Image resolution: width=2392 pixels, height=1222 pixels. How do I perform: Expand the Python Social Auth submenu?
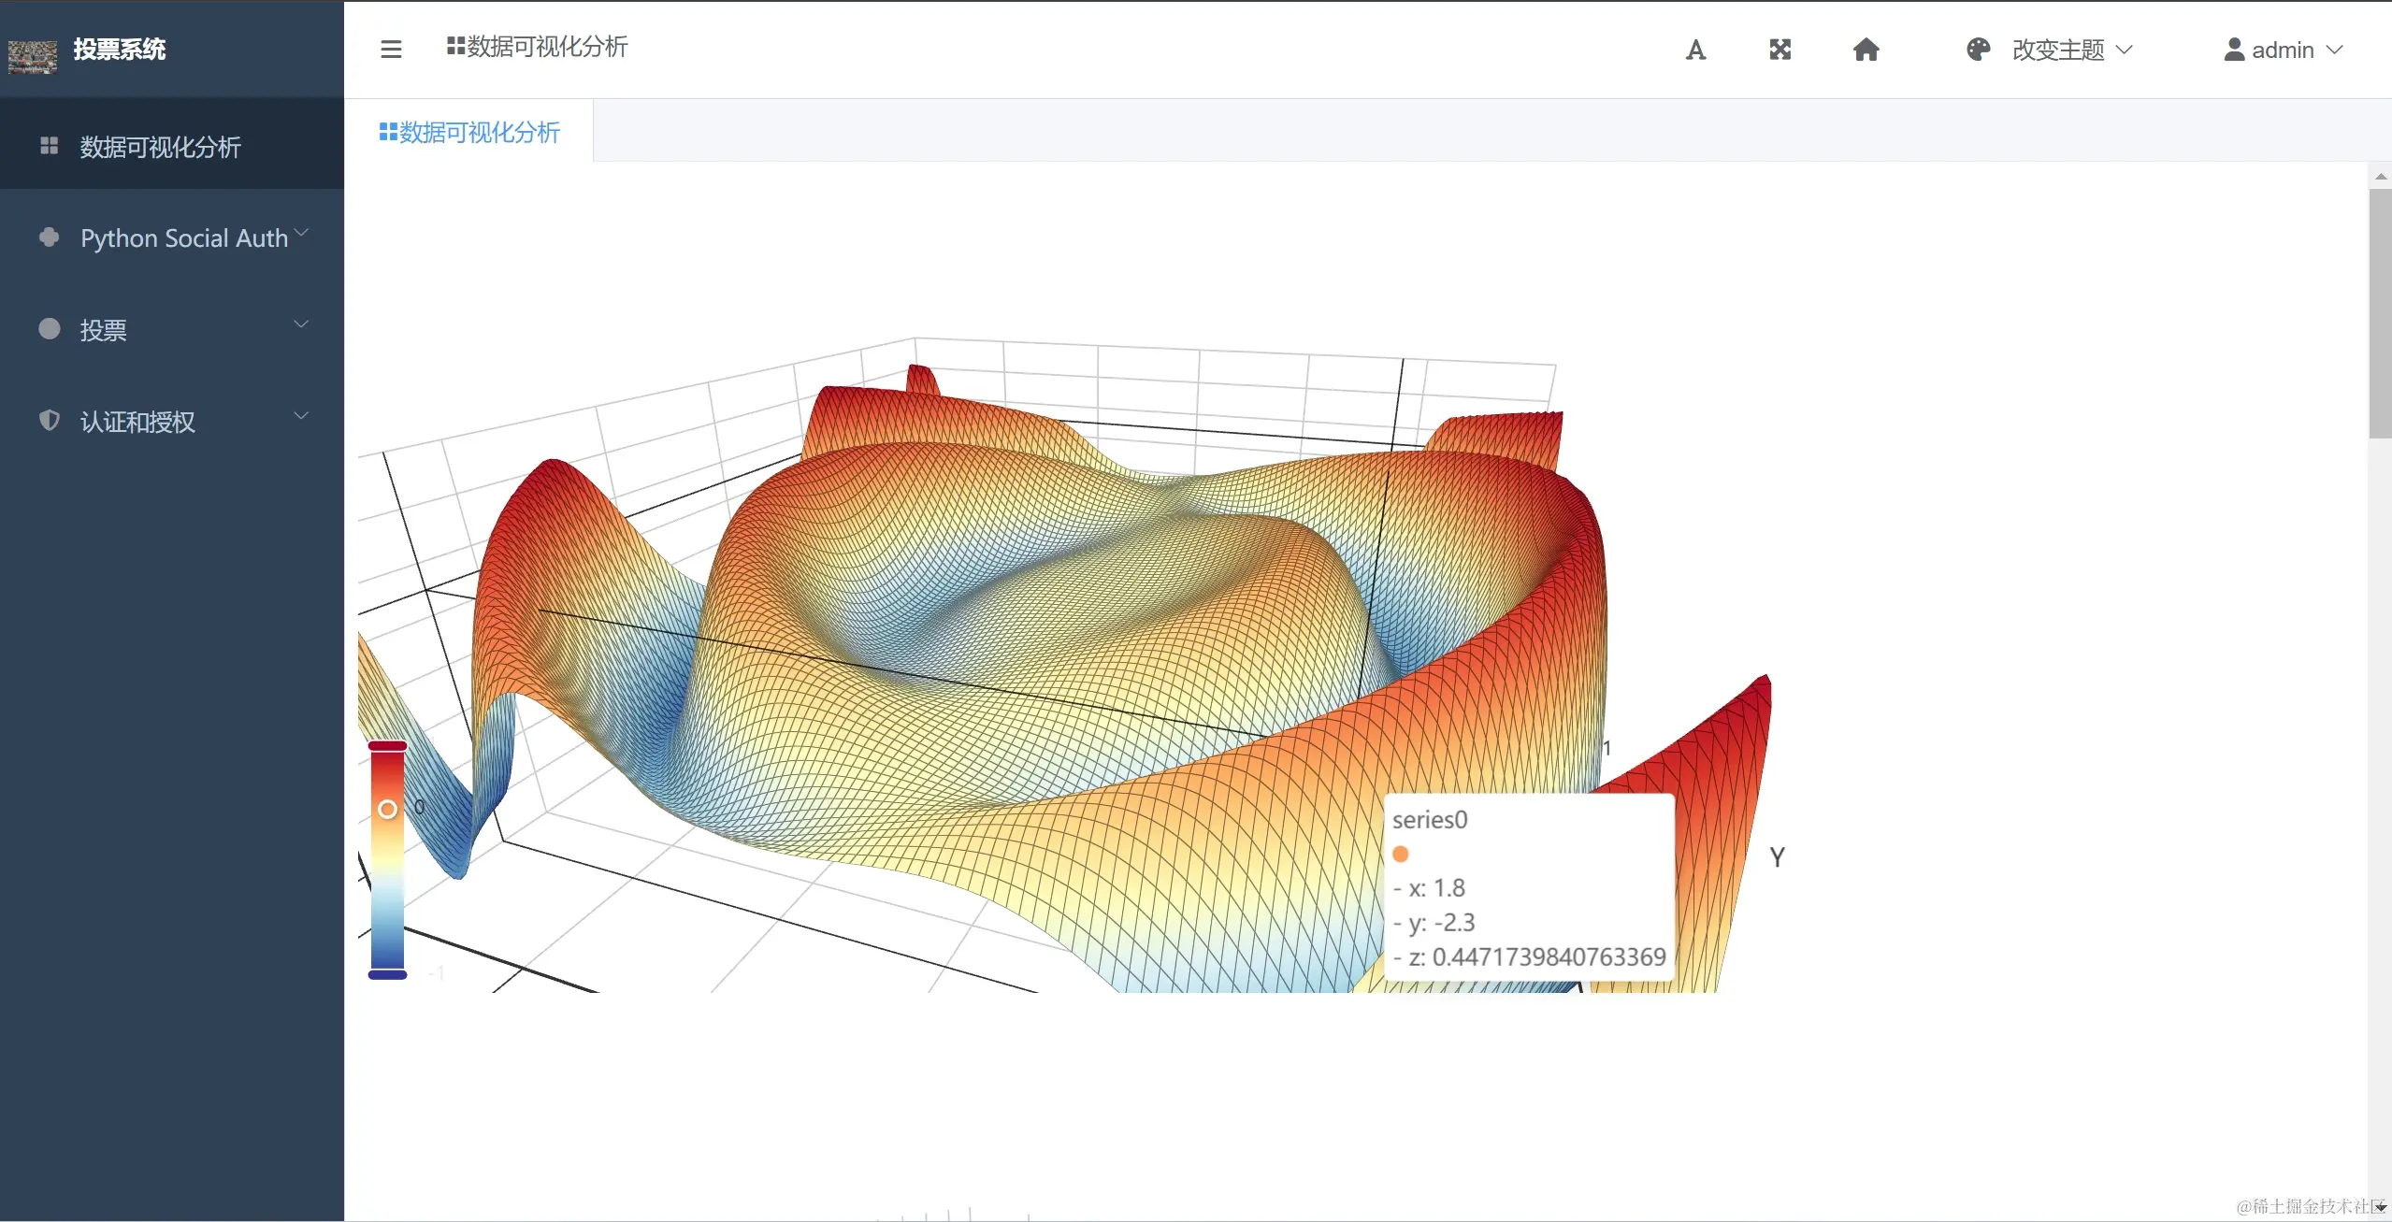[184, 237]
